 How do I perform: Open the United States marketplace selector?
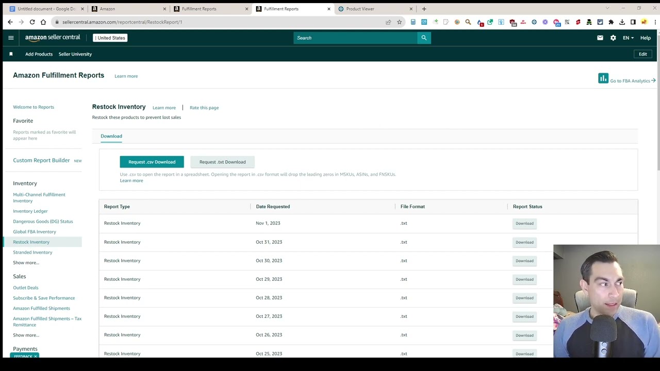pyautogui.click(x=110, y=38)
